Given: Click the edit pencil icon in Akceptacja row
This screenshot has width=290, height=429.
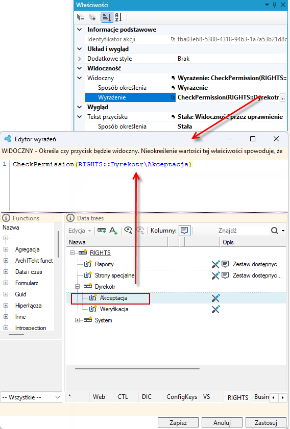Looking at the screenshot, I should pos(216,298).
